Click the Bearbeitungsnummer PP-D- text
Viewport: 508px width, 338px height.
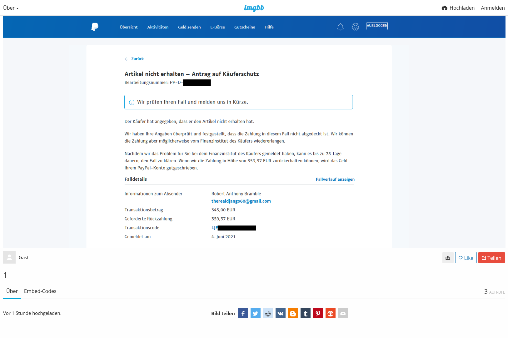click(153, 83)
